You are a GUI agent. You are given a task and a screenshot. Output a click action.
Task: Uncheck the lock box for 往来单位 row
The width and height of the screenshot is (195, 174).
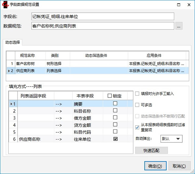pyautogui.click(x=115, y=139)
